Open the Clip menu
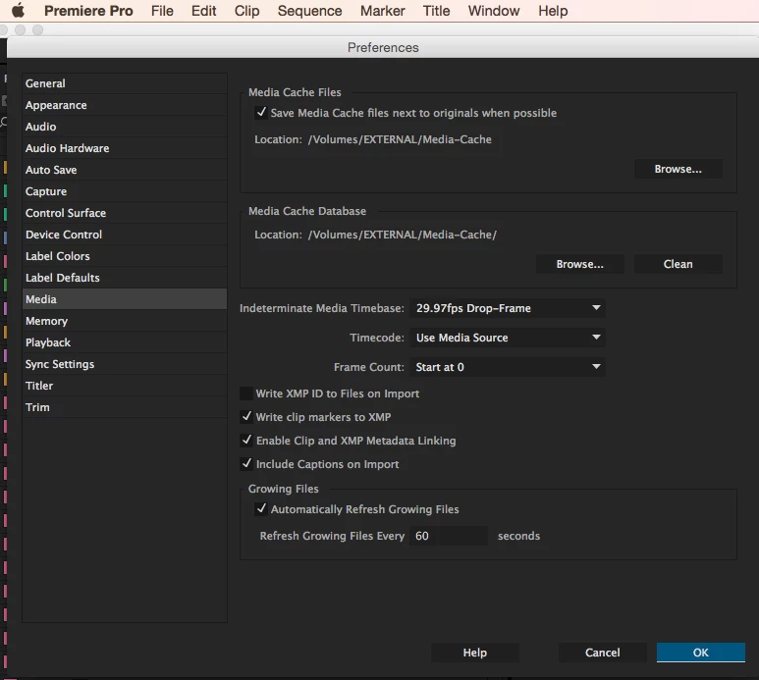Screen dimensions: 759x680 (x=246, y=11)
